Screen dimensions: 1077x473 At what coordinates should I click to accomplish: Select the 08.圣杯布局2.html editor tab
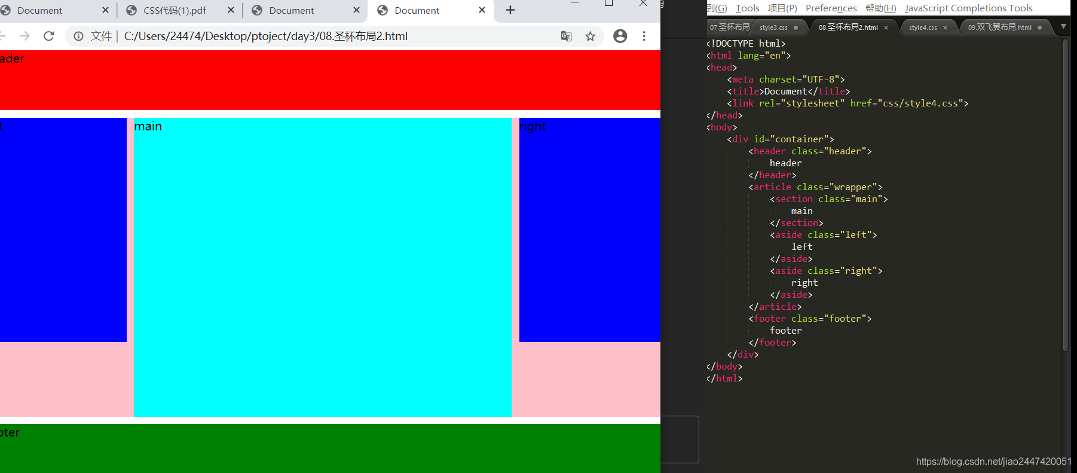853,28
